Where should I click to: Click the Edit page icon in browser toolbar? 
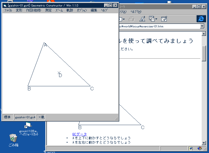pyautogui.click(x=164, y=19)
